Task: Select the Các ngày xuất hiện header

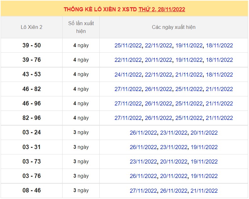Action: pyautogui.click(x=174, y=27)
